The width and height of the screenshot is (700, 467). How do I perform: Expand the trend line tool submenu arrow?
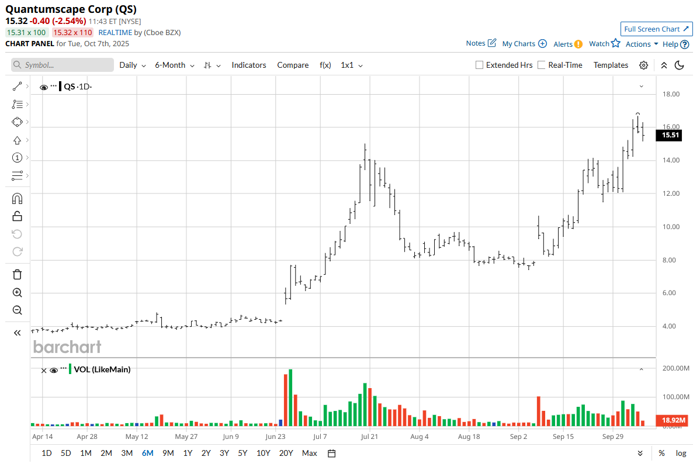[27, 86]
